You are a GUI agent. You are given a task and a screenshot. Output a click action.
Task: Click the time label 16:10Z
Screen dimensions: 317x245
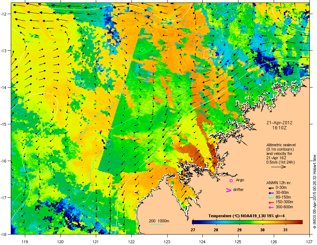[x=280, y=128]
